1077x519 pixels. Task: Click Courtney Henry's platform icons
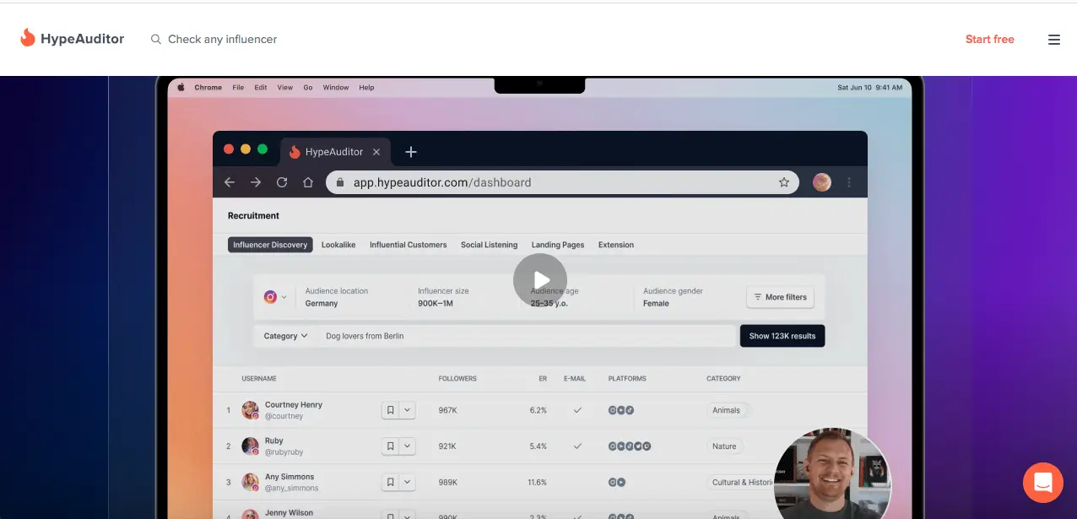(x=621, y=410)
